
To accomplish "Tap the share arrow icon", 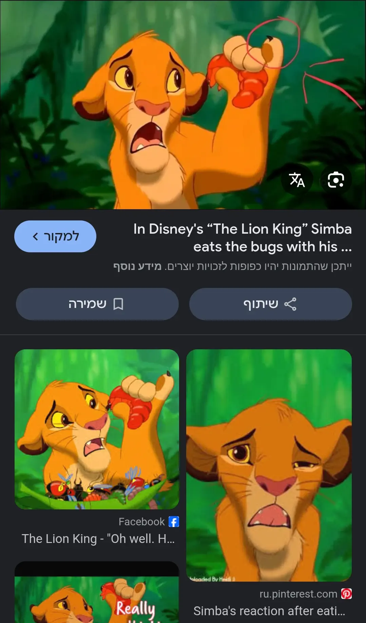I will click(290, 304).
